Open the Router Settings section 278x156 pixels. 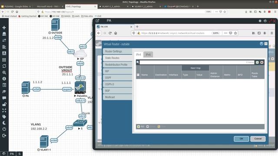[x=118, y=51]
